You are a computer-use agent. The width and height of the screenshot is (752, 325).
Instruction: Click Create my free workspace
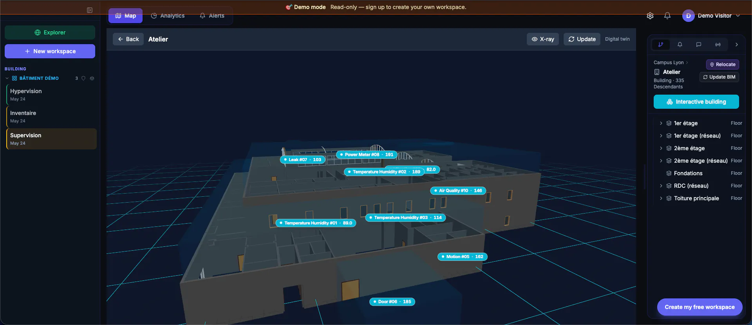[700, 307]
